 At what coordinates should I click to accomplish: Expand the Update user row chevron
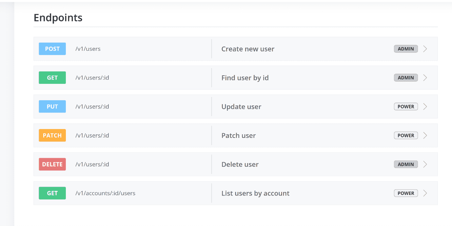[425, 106]
